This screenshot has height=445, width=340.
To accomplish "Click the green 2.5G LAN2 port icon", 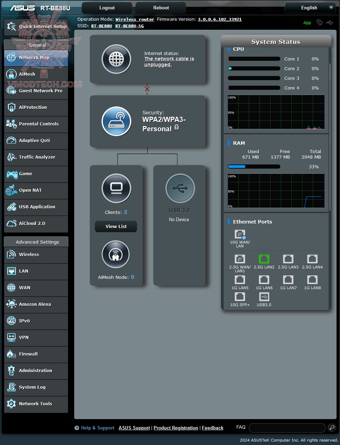I will coord(264,259).
